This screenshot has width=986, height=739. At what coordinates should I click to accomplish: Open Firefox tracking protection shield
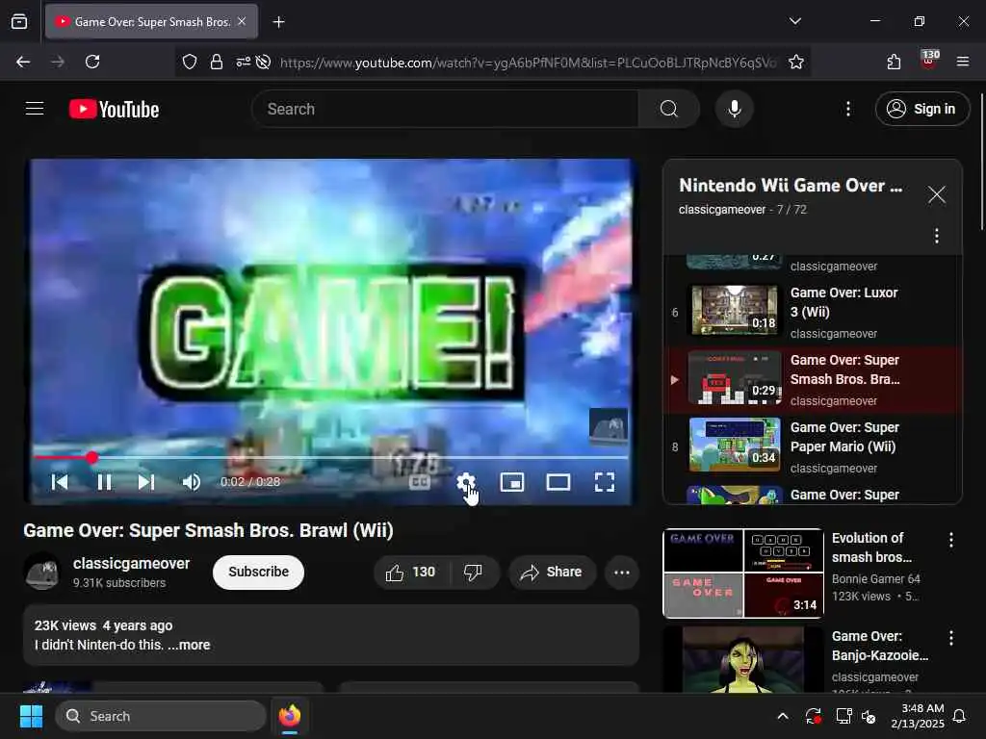190,62
